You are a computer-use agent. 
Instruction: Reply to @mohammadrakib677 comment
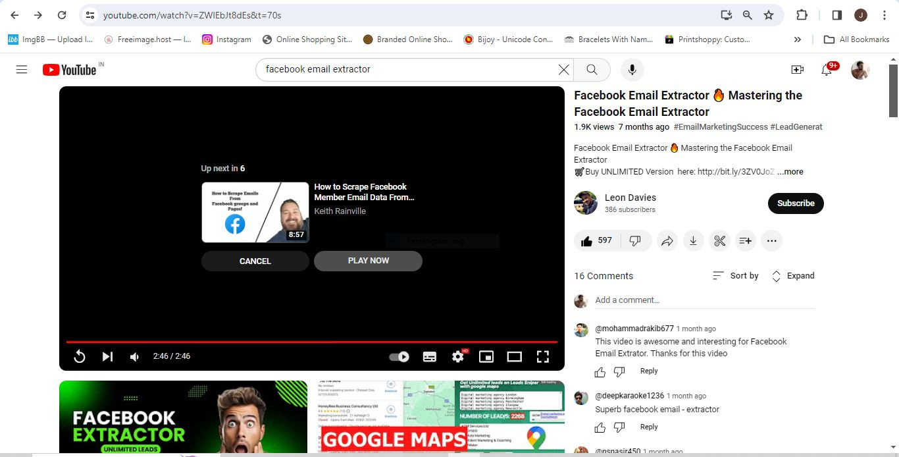pos(649,371)
